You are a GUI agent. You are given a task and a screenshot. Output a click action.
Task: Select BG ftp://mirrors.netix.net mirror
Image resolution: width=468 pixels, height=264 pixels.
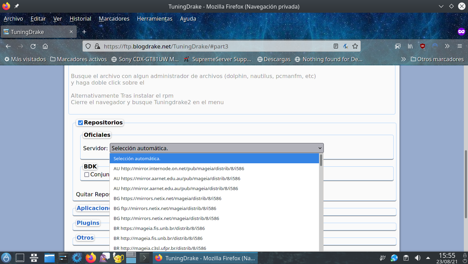click(214, 208)
